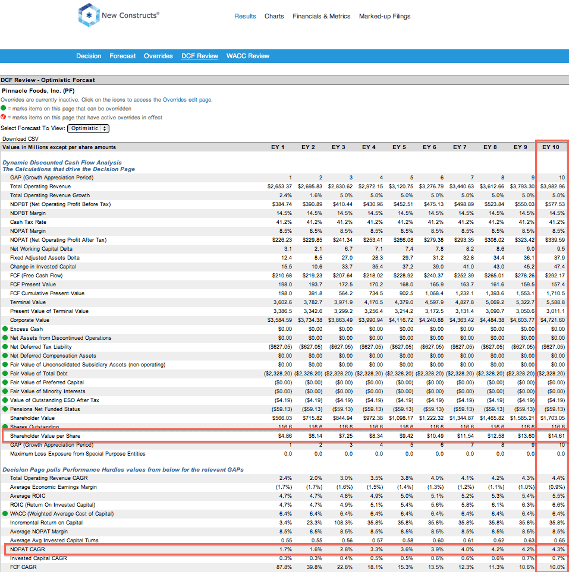
Task: Click the Download CSV link
Action: [x=20, y=138]
